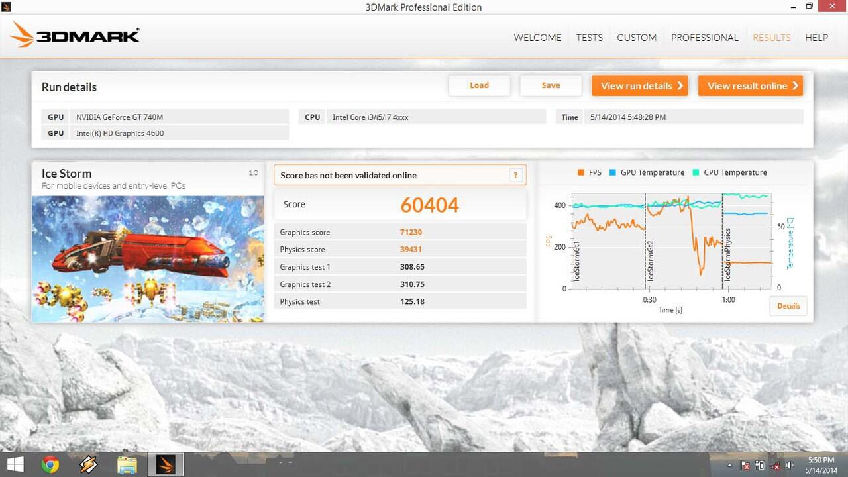
Task: Click the Graphics test 2 value 310.75
Action: point(412,284)
